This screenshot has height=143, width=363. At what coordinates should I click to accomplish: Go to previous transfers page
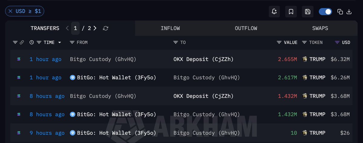point(67,28)
